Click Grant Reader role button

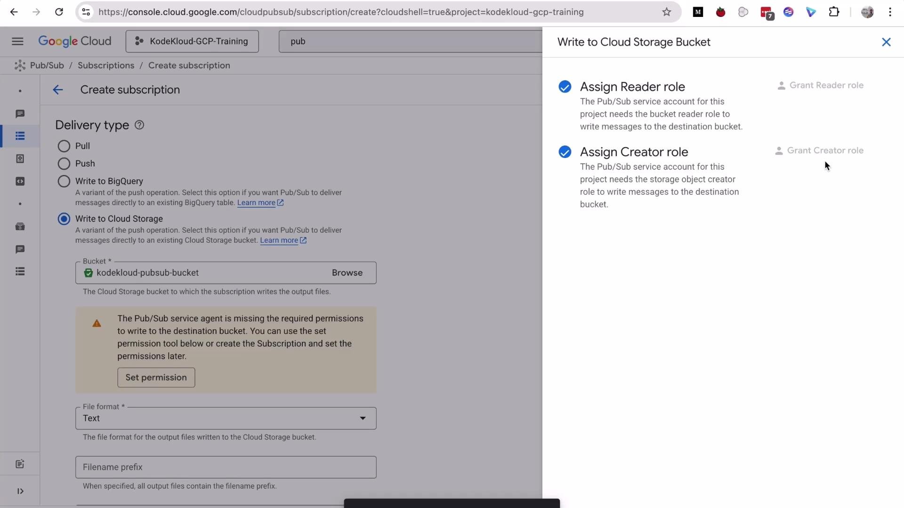coord(820,86)
